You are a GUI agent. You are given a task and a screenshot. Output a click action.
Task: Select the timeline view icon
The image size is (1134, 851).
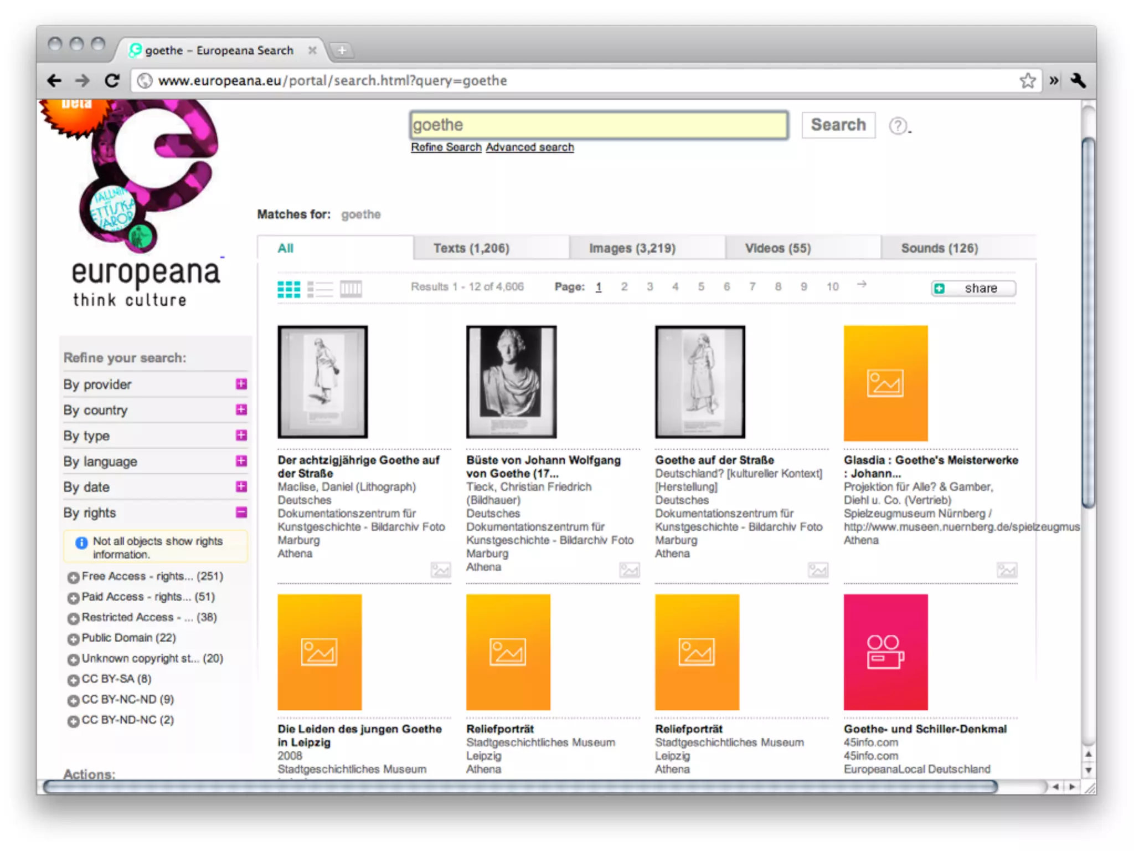click(350, 289)
